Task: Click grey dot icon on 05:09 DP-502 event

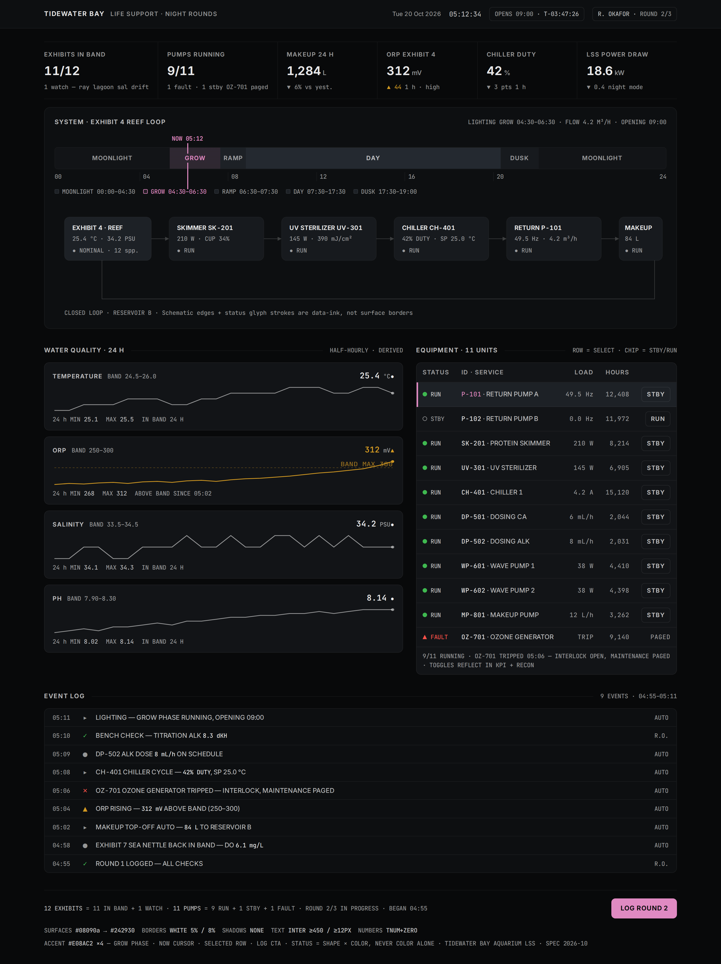Action: click(85, 754)
